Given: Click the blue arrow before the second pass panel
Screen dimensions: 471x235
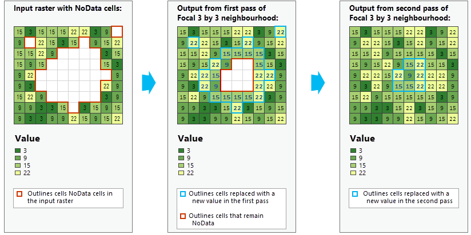Looking at the screenshot, I should (x=318, y=83).
